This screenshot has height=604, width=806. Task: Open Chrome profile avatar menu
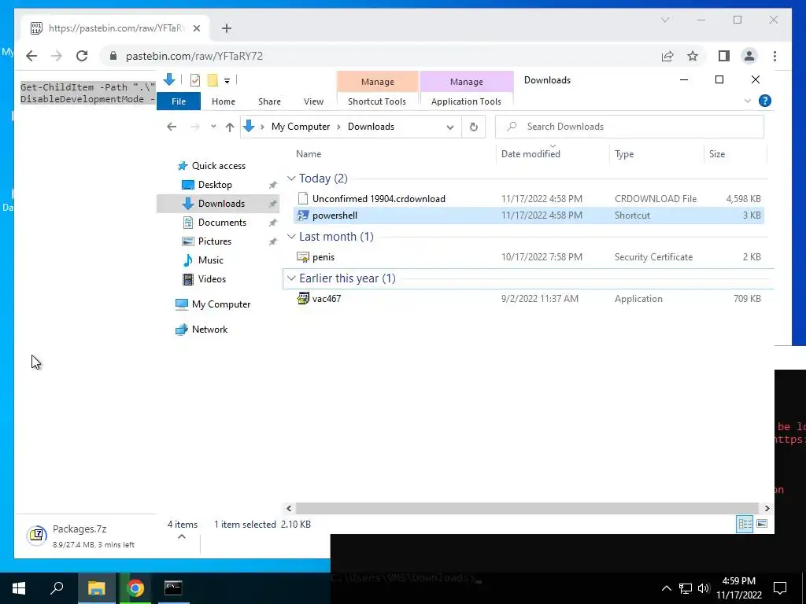749,56
